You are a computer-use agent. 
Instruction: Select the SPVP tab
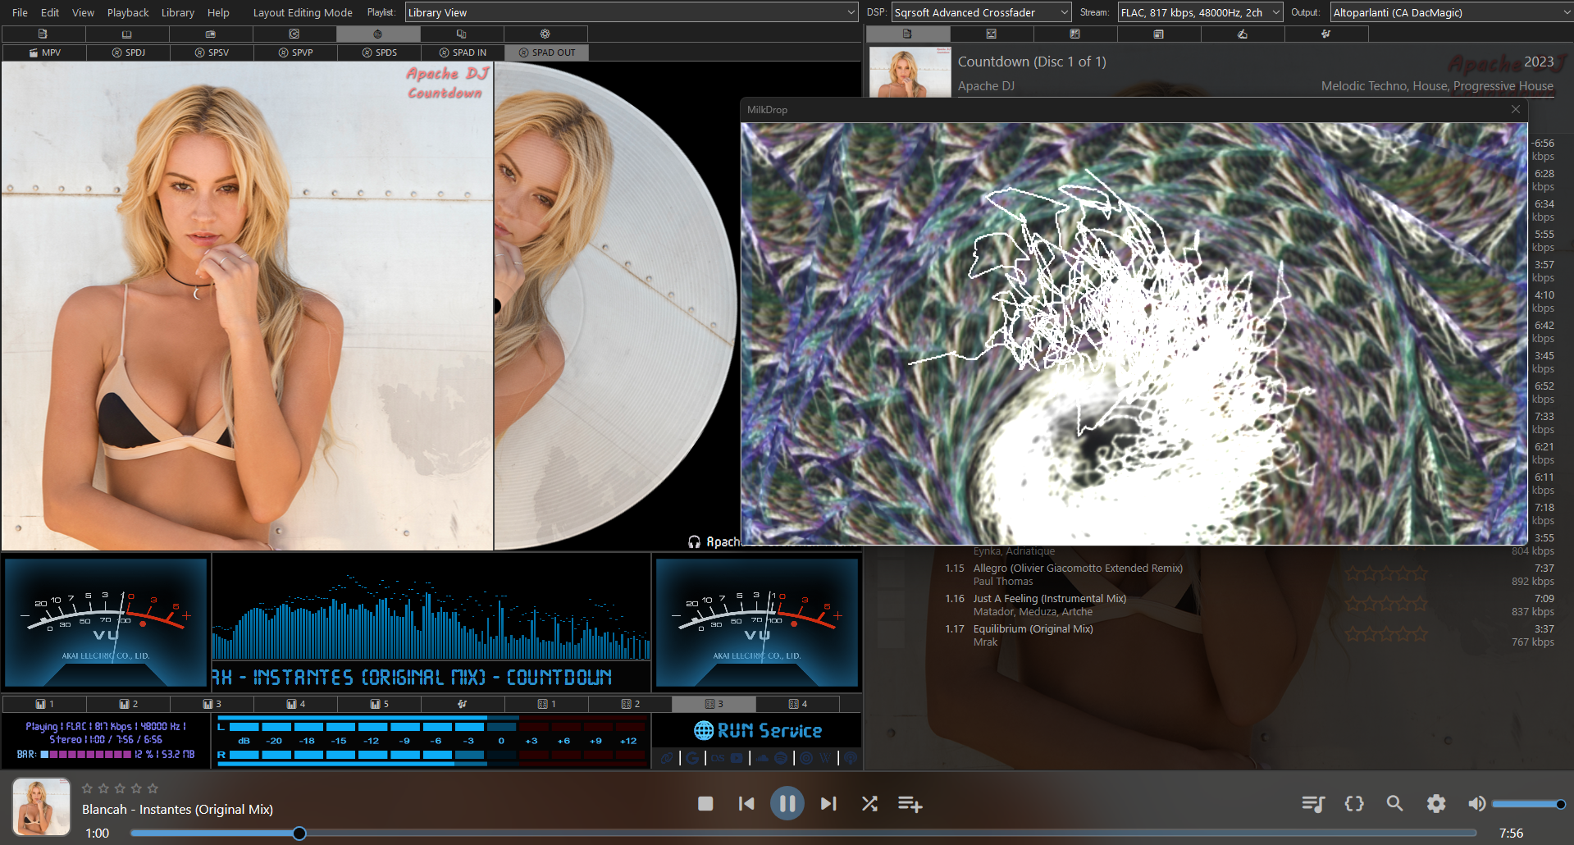[295, 53]
